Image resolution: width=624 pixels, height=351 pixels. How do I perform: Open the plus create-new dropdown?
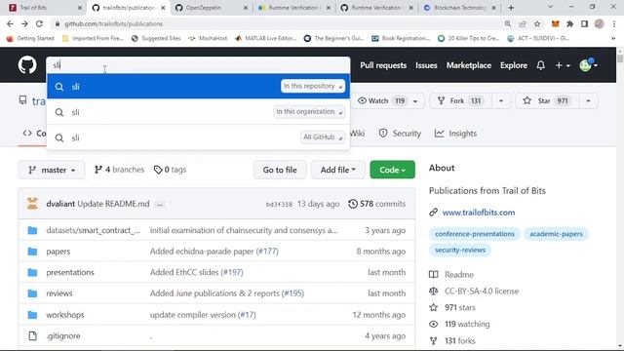coord(563,65)
